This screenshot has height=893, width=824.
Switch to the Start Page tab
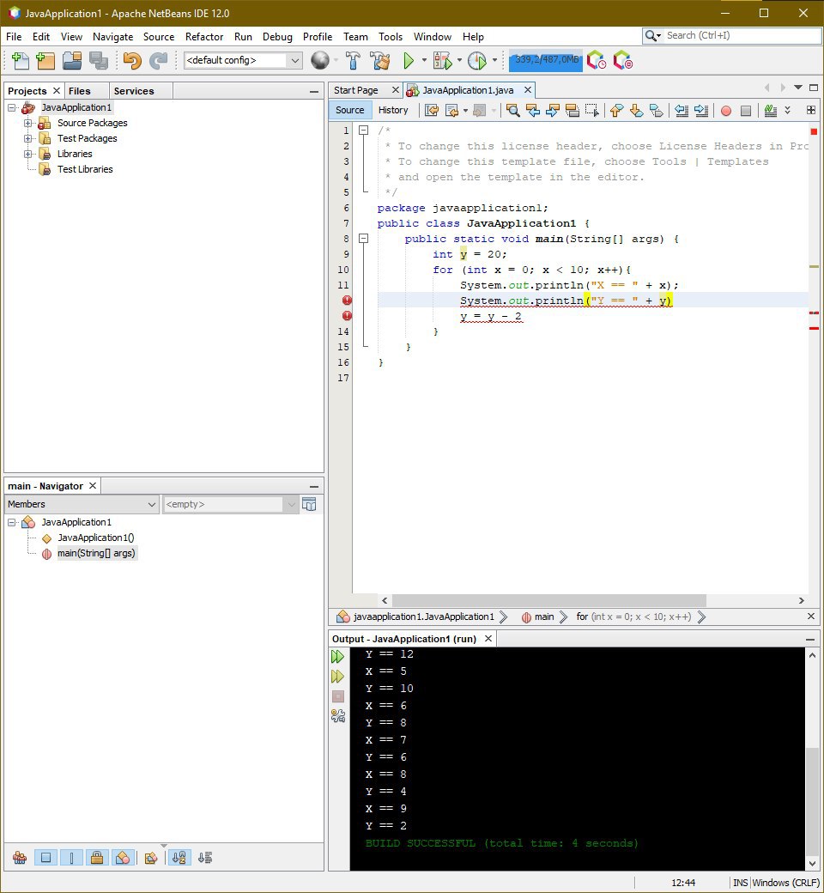[x=356, y=90]
